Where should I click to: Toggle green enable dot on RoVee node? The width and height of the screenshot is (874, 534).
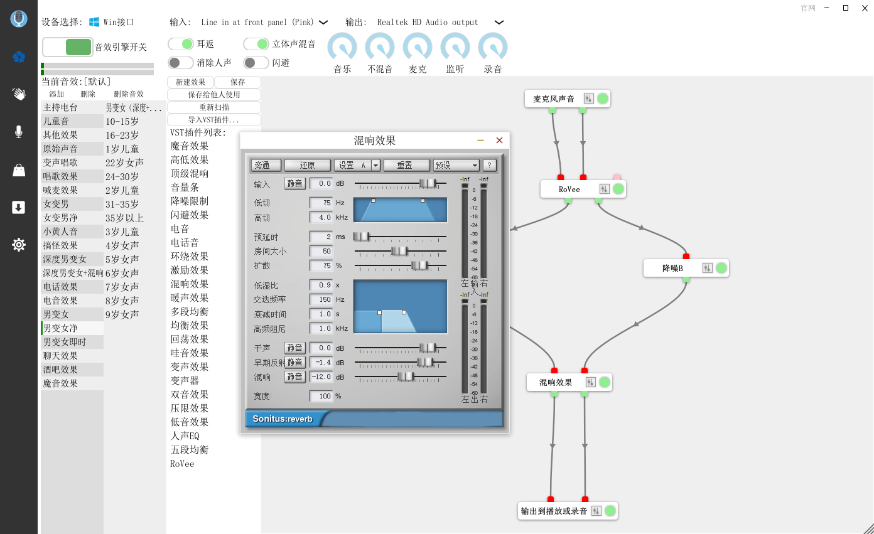tap(618, 189)
